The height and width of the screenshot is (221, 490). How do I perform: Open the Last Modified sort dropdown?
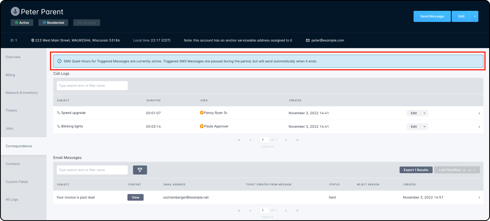[x=474, y=170]
